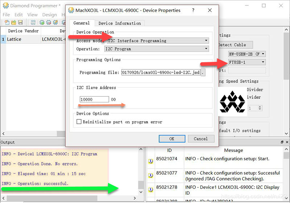The image size is (290, 203).
Task: Click the I2C Slave Address input field
Action: tap(94, 99)
